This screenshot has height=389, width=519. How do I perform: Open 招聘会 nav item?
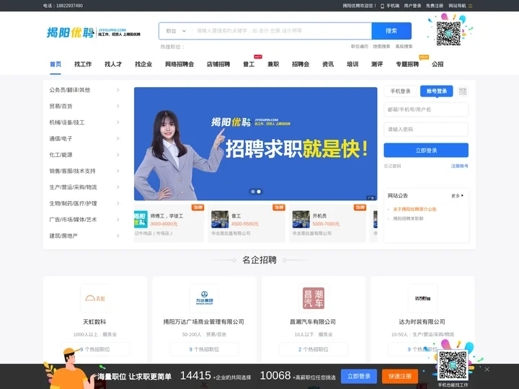(301, 64)
